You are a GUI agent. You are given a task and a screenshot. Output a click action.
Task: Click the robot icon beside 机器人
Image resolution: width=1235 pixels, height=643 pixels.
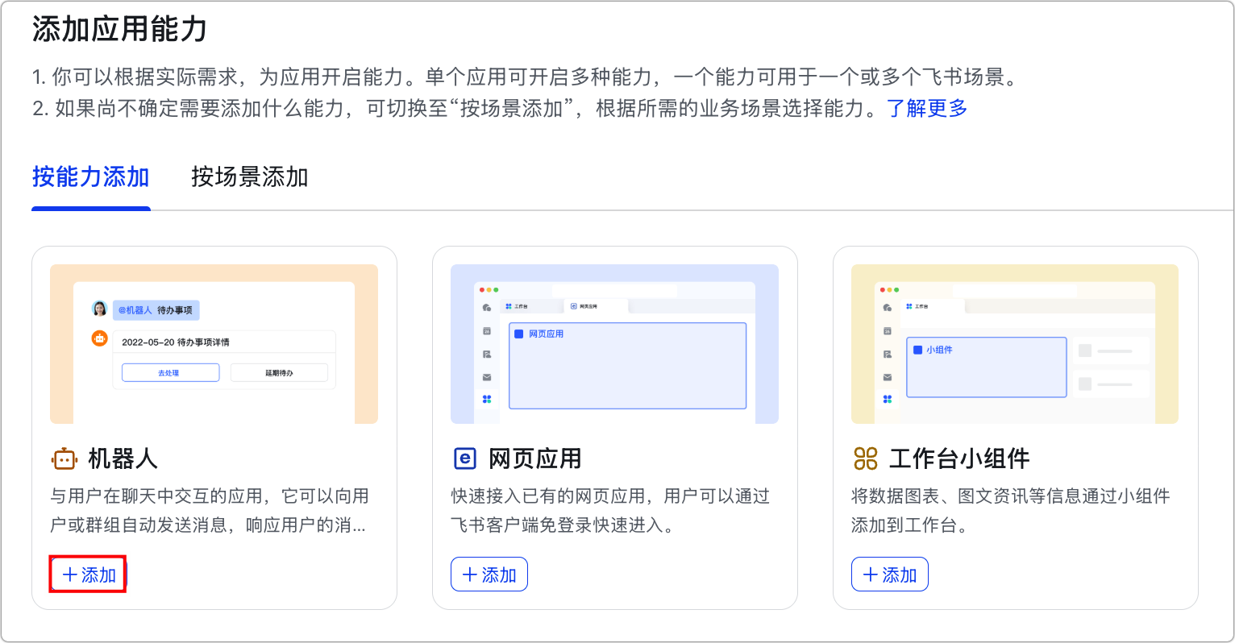[64, 459]
